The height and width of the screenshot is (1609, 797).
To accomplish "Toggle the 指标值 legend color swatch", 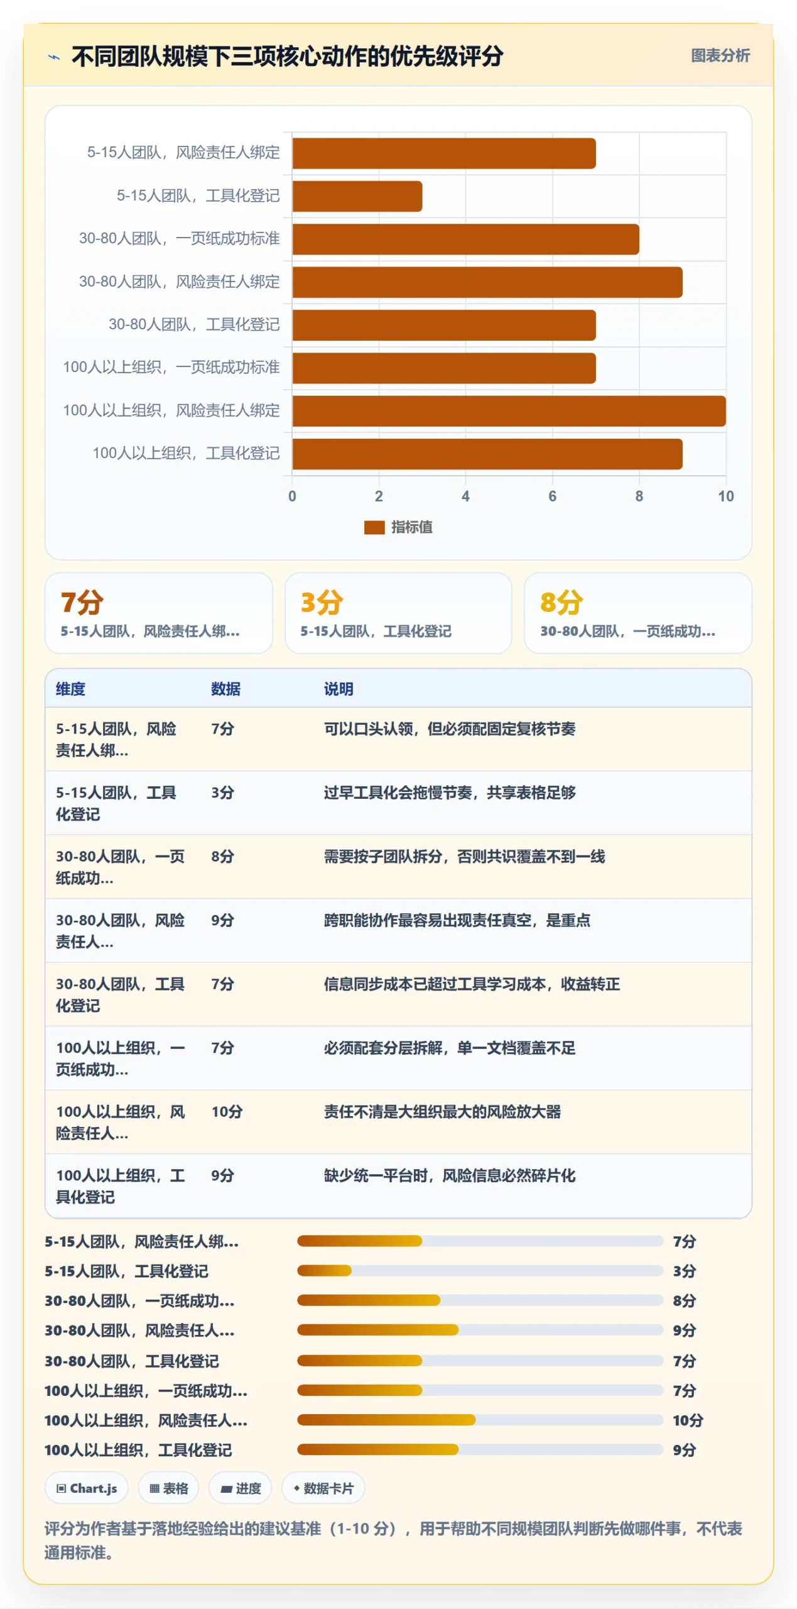I will (x=374, y=527).
